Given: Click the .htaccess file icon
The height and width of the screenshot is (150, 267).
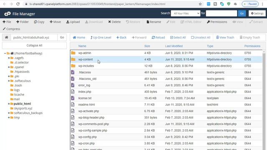Looking at the screenshot, I should pyautogui.click(x=73, y=72).
